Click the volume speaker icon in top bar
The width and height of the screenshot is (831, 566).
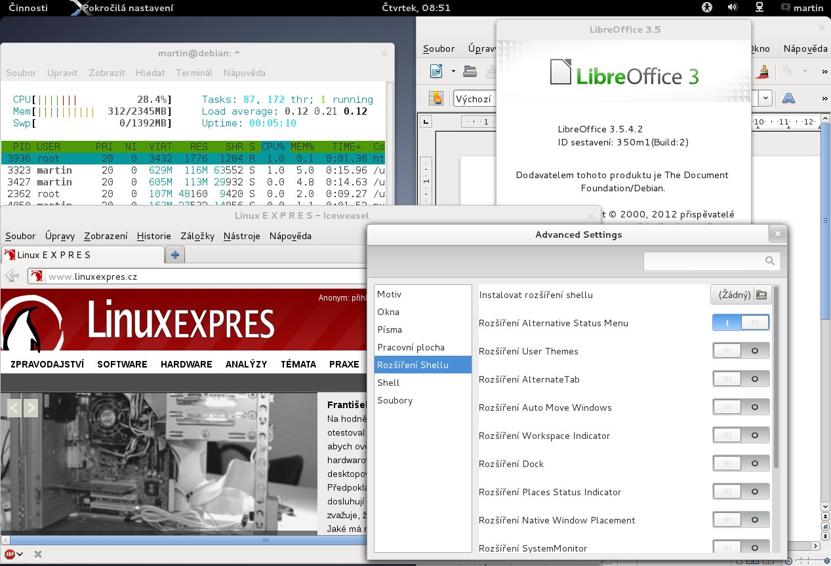point(733,8)
